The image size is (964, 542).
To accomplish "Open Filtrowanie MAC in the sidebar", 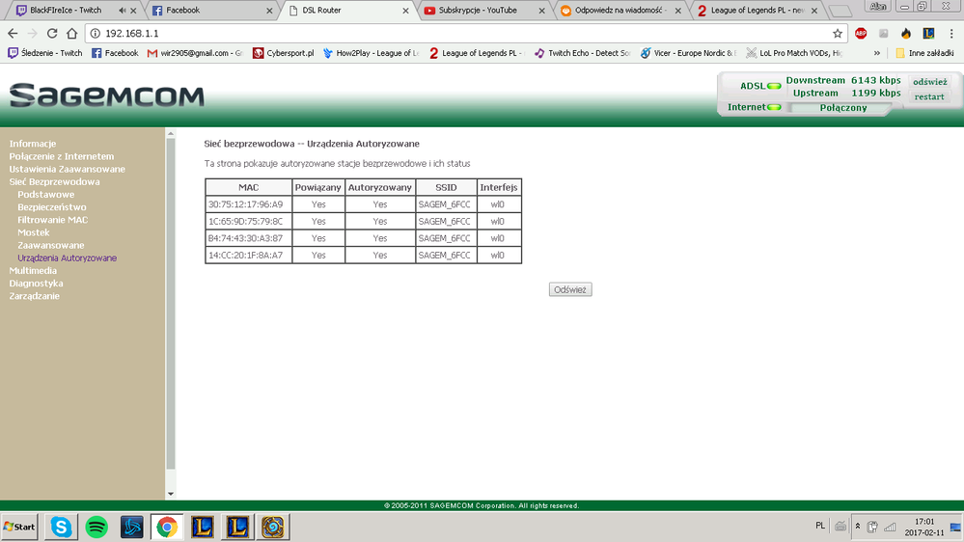I will tap(52, 220).
